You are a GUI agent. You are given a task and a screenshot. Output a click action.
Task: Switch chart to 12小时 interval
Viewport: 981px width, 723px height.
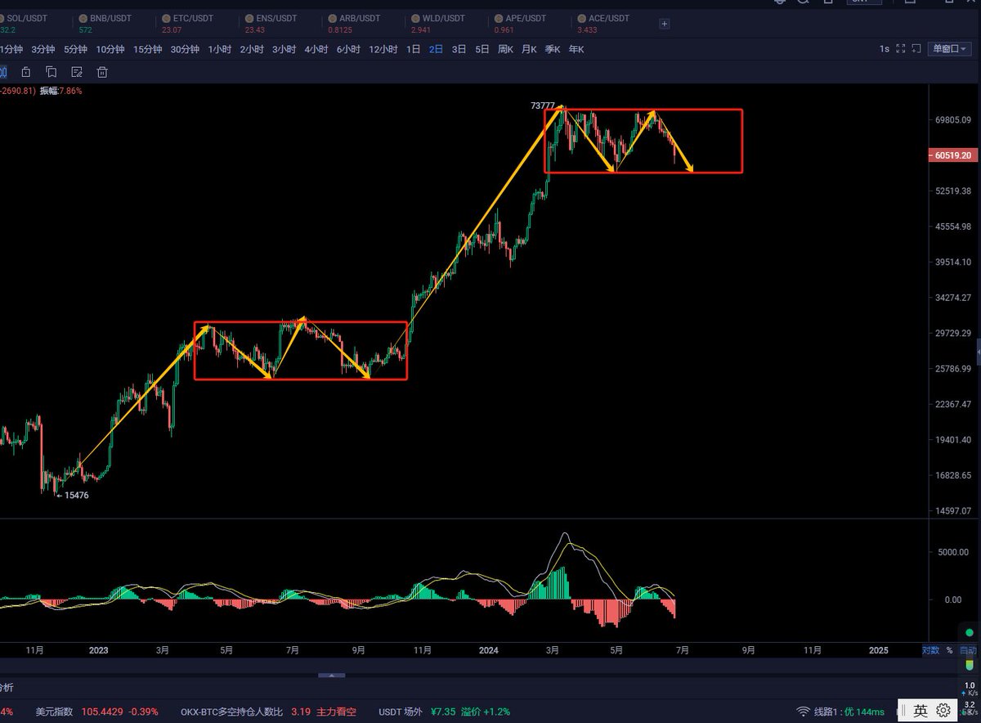[383, 49]
